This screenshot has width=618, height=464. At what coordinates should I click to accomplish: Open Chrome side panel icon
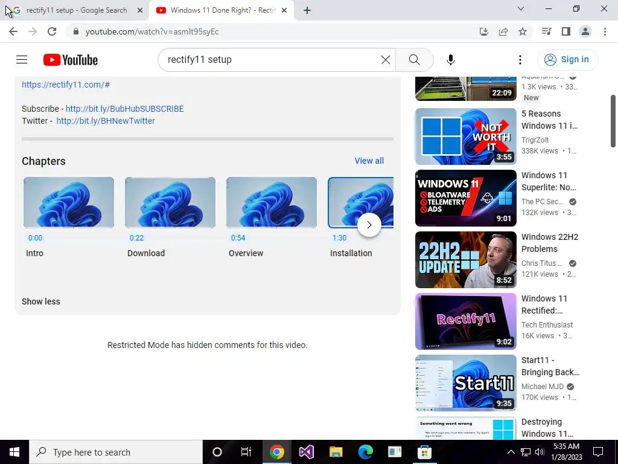565,31
